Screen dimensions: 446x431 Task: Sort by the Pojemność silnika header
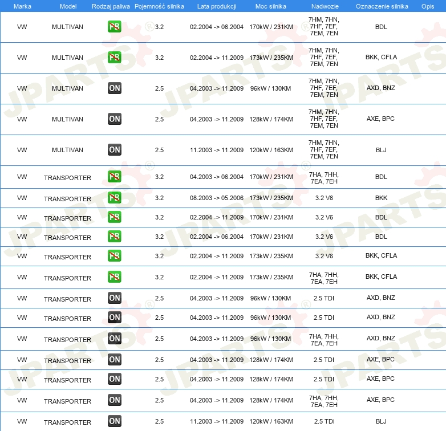[x=159, y=6]
